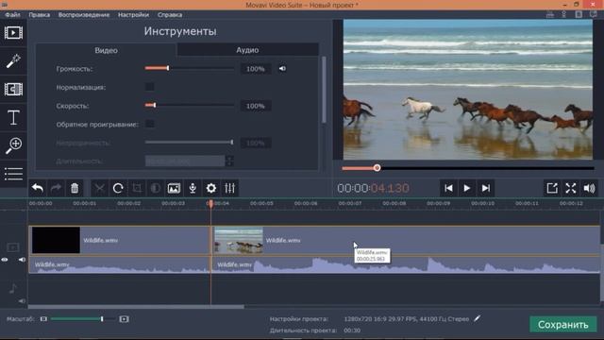Open the image wizard picture icon
Screen dimensions: 604x340
click(174, 188)
